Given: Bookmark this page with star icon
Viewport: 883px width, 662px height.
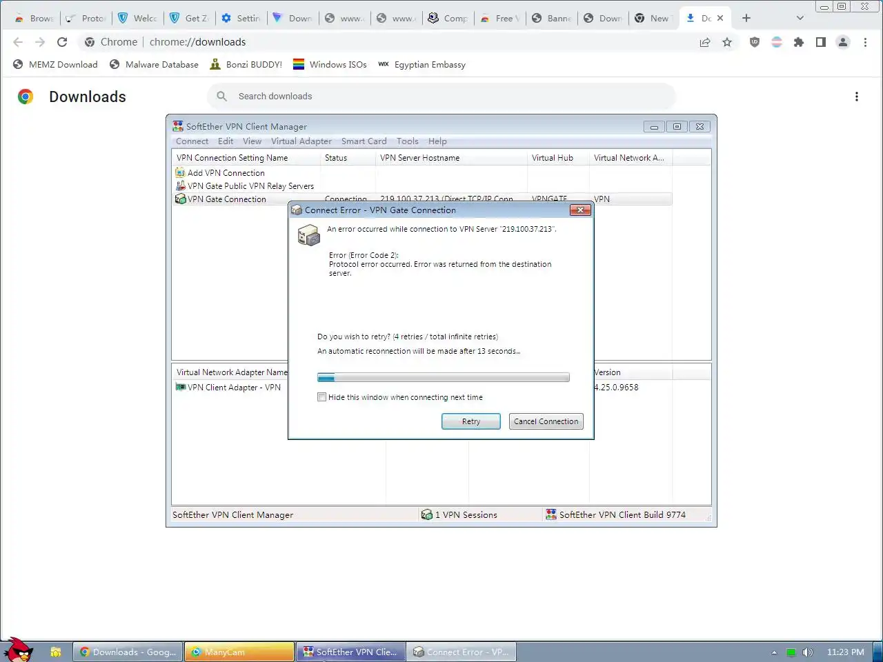Looking at the screenshot, I should click(x=727, y=42).
